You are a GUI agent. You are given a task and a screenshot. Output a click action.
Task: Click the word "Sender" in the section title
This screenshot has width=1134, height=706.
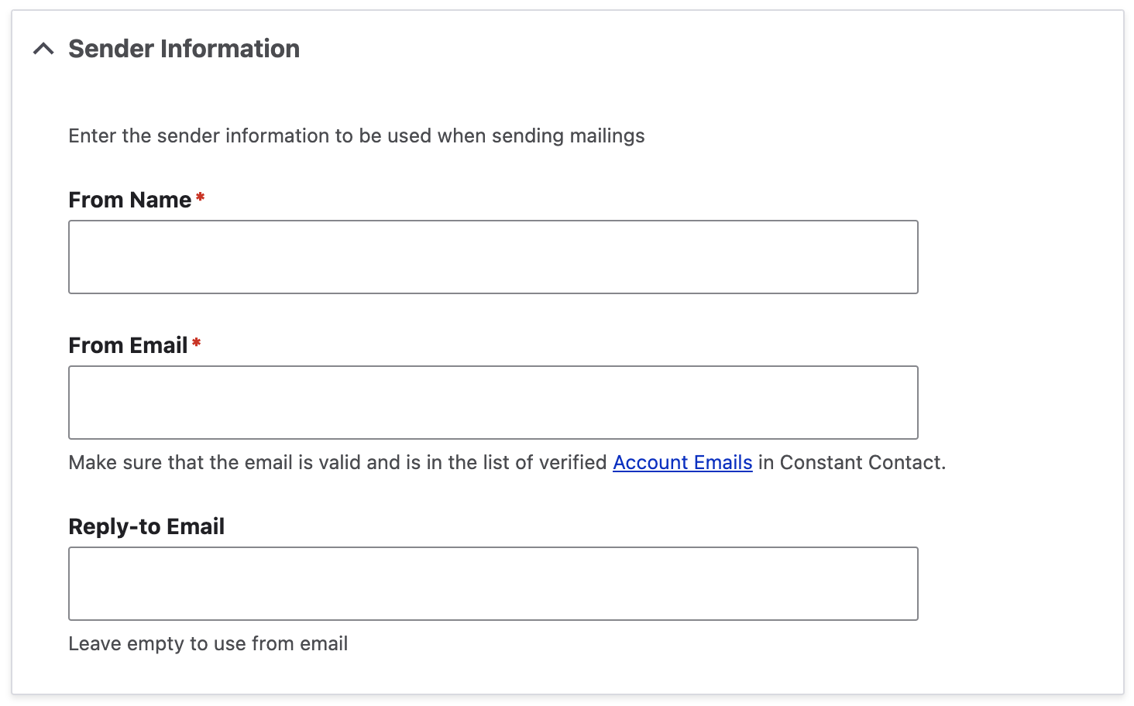tap(111, 49)
